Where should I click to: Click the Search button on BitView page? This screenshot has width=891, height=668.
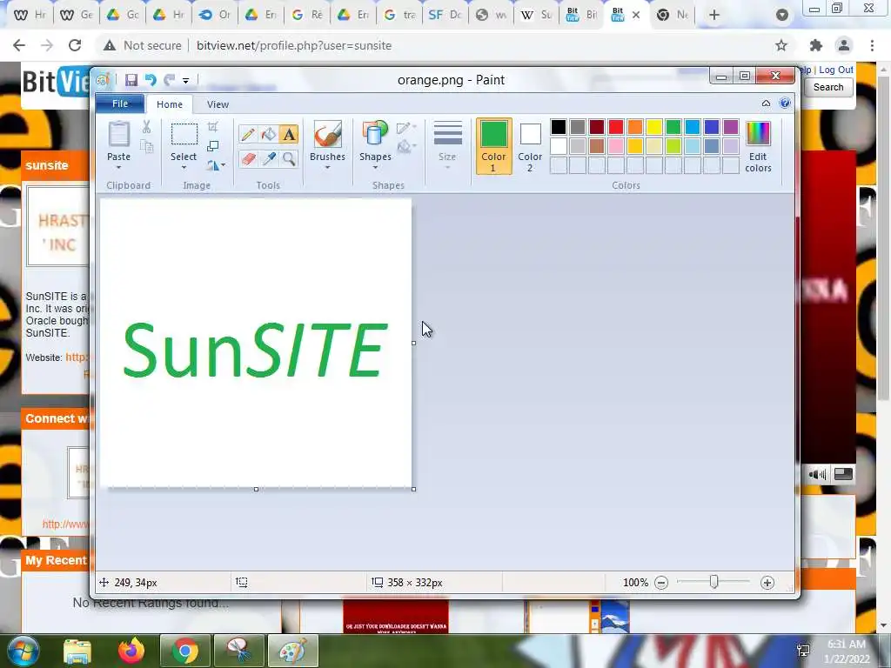tap(828, 88)
